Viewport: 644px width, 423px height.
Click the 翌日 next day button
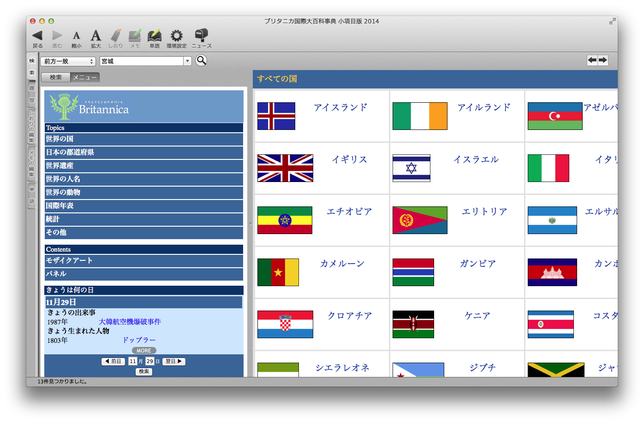click(x=174, y=362)
